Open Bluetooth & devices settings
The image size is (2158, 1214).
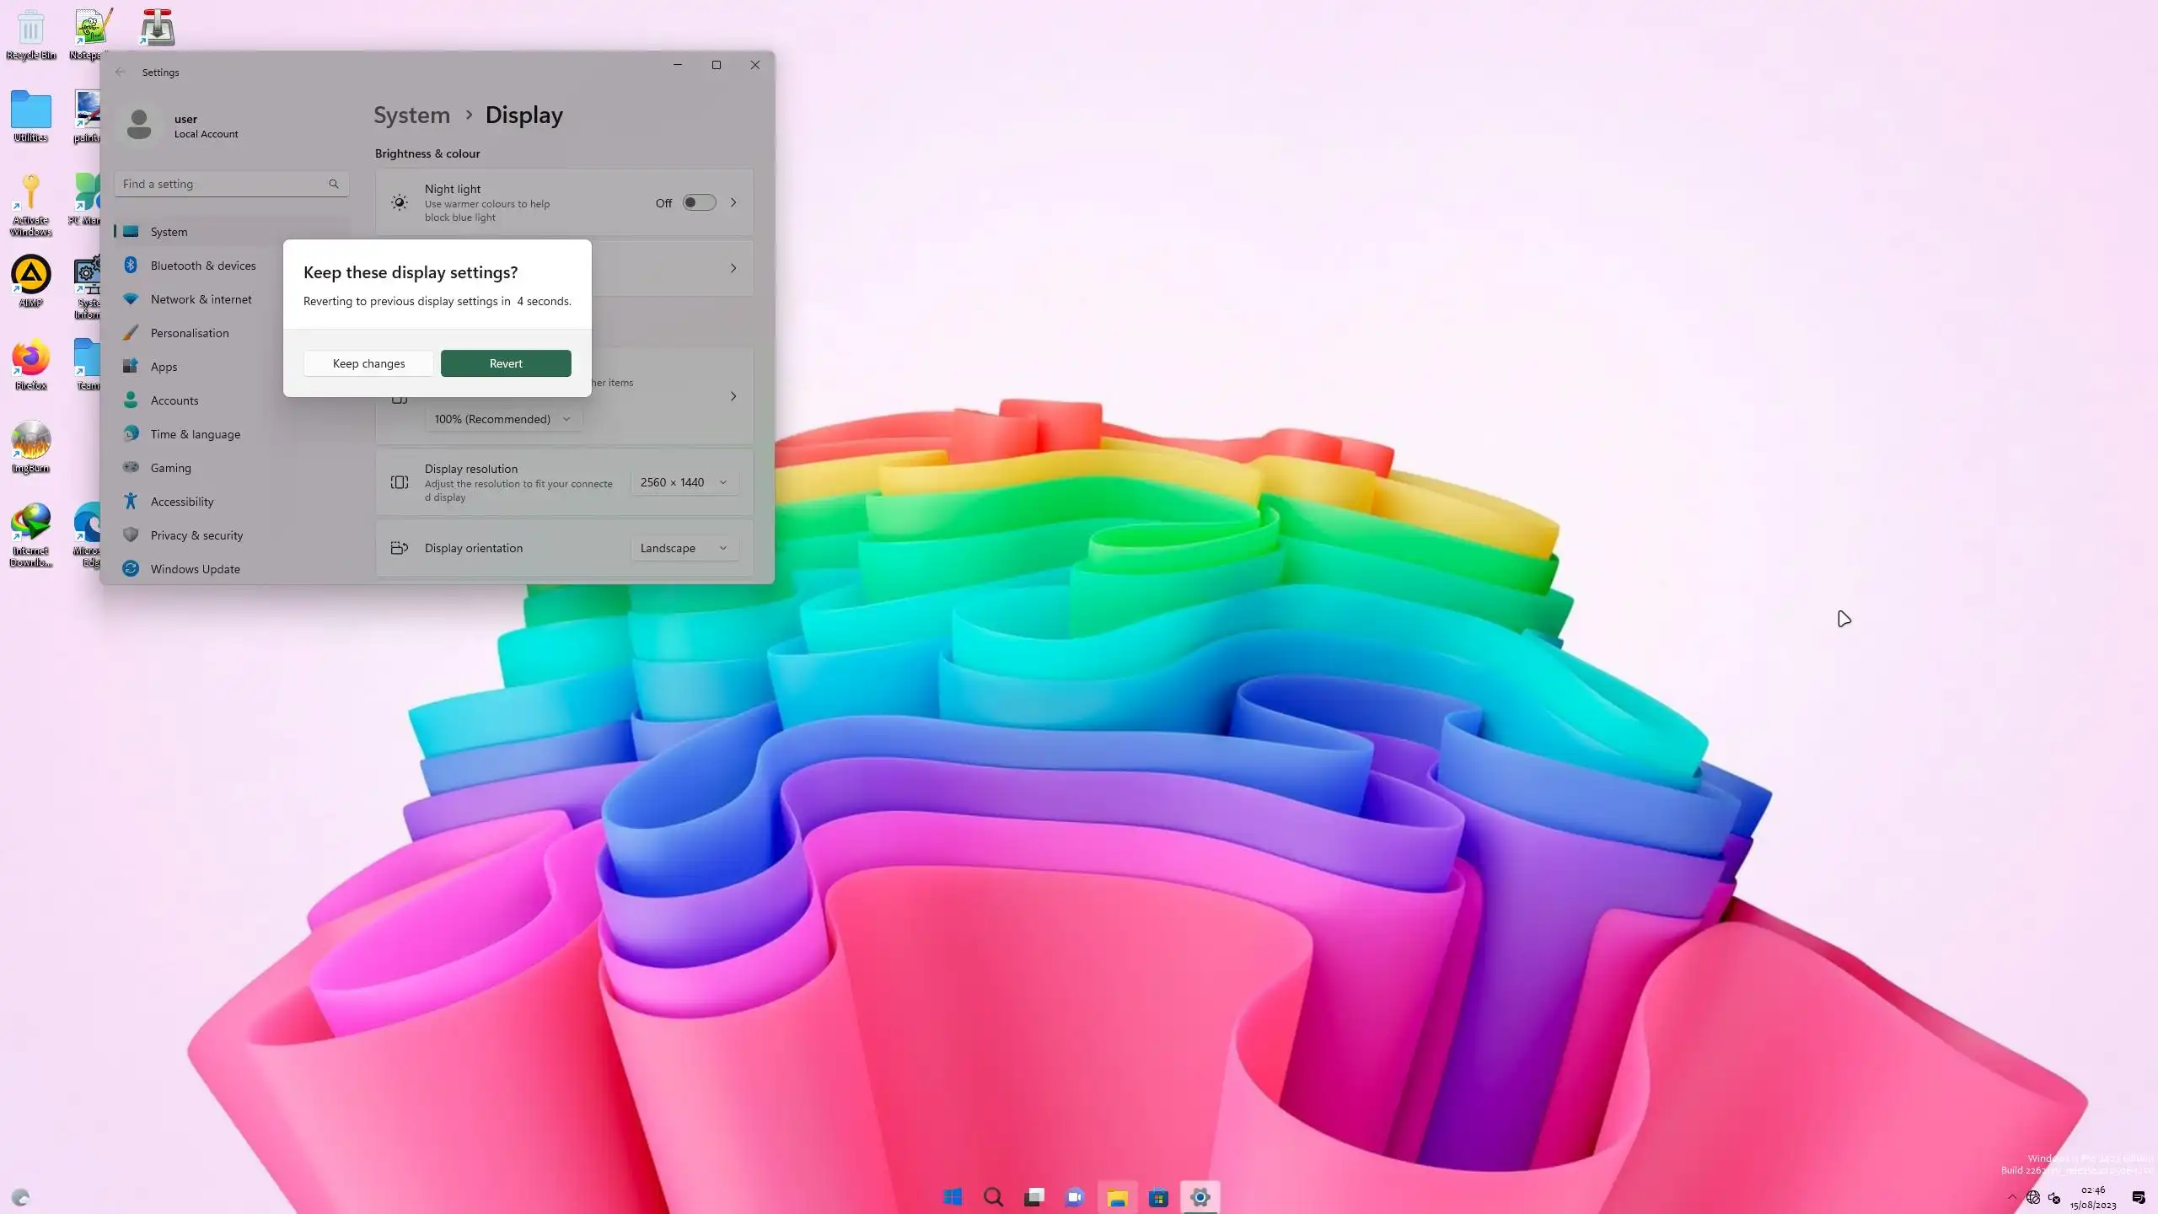(202, 266)
